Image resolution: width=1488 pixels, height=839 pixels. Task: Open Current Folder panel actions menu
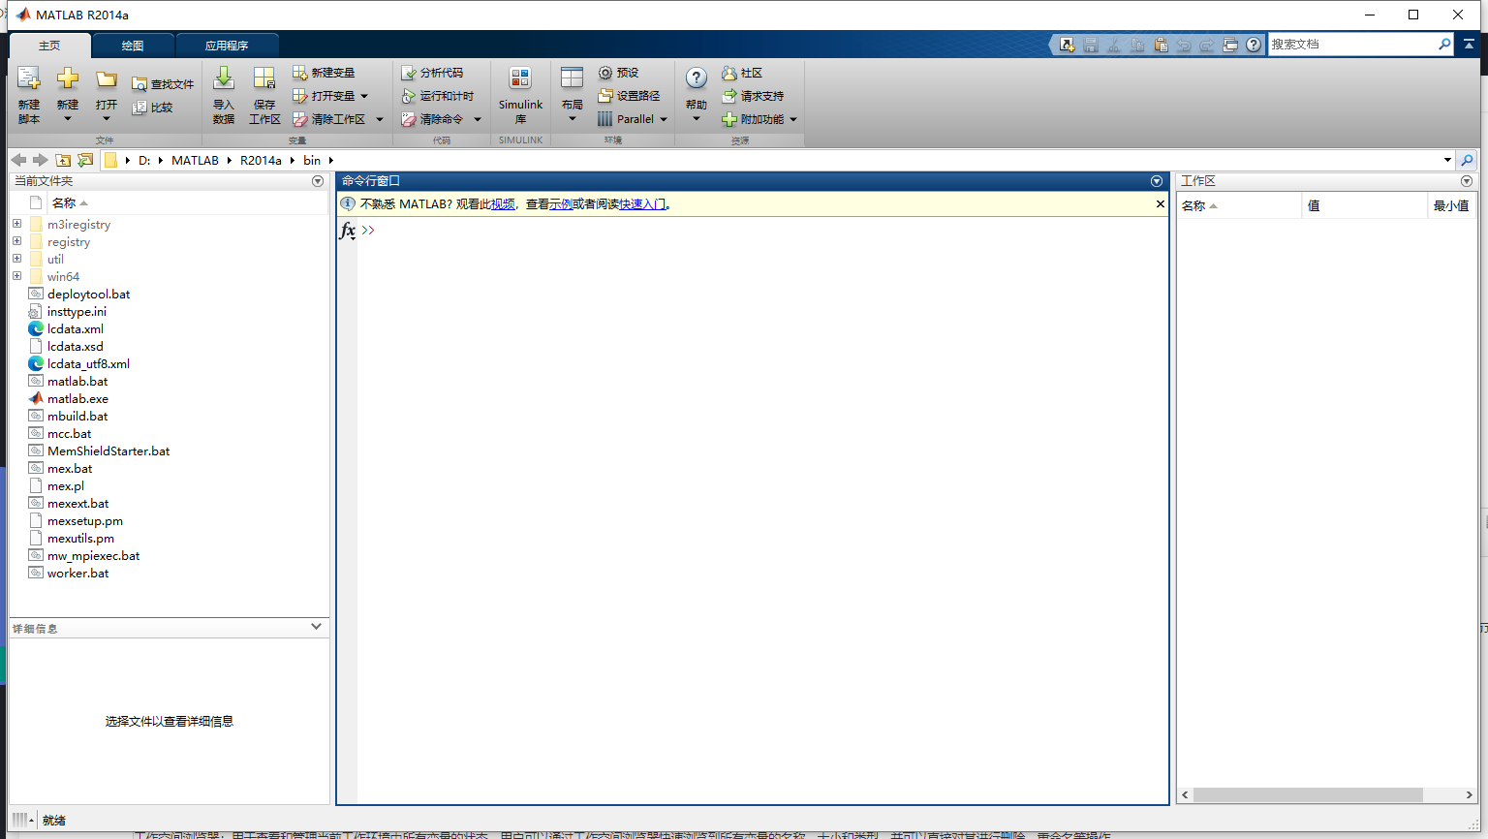pyautogui.click(x=318, y=181)
